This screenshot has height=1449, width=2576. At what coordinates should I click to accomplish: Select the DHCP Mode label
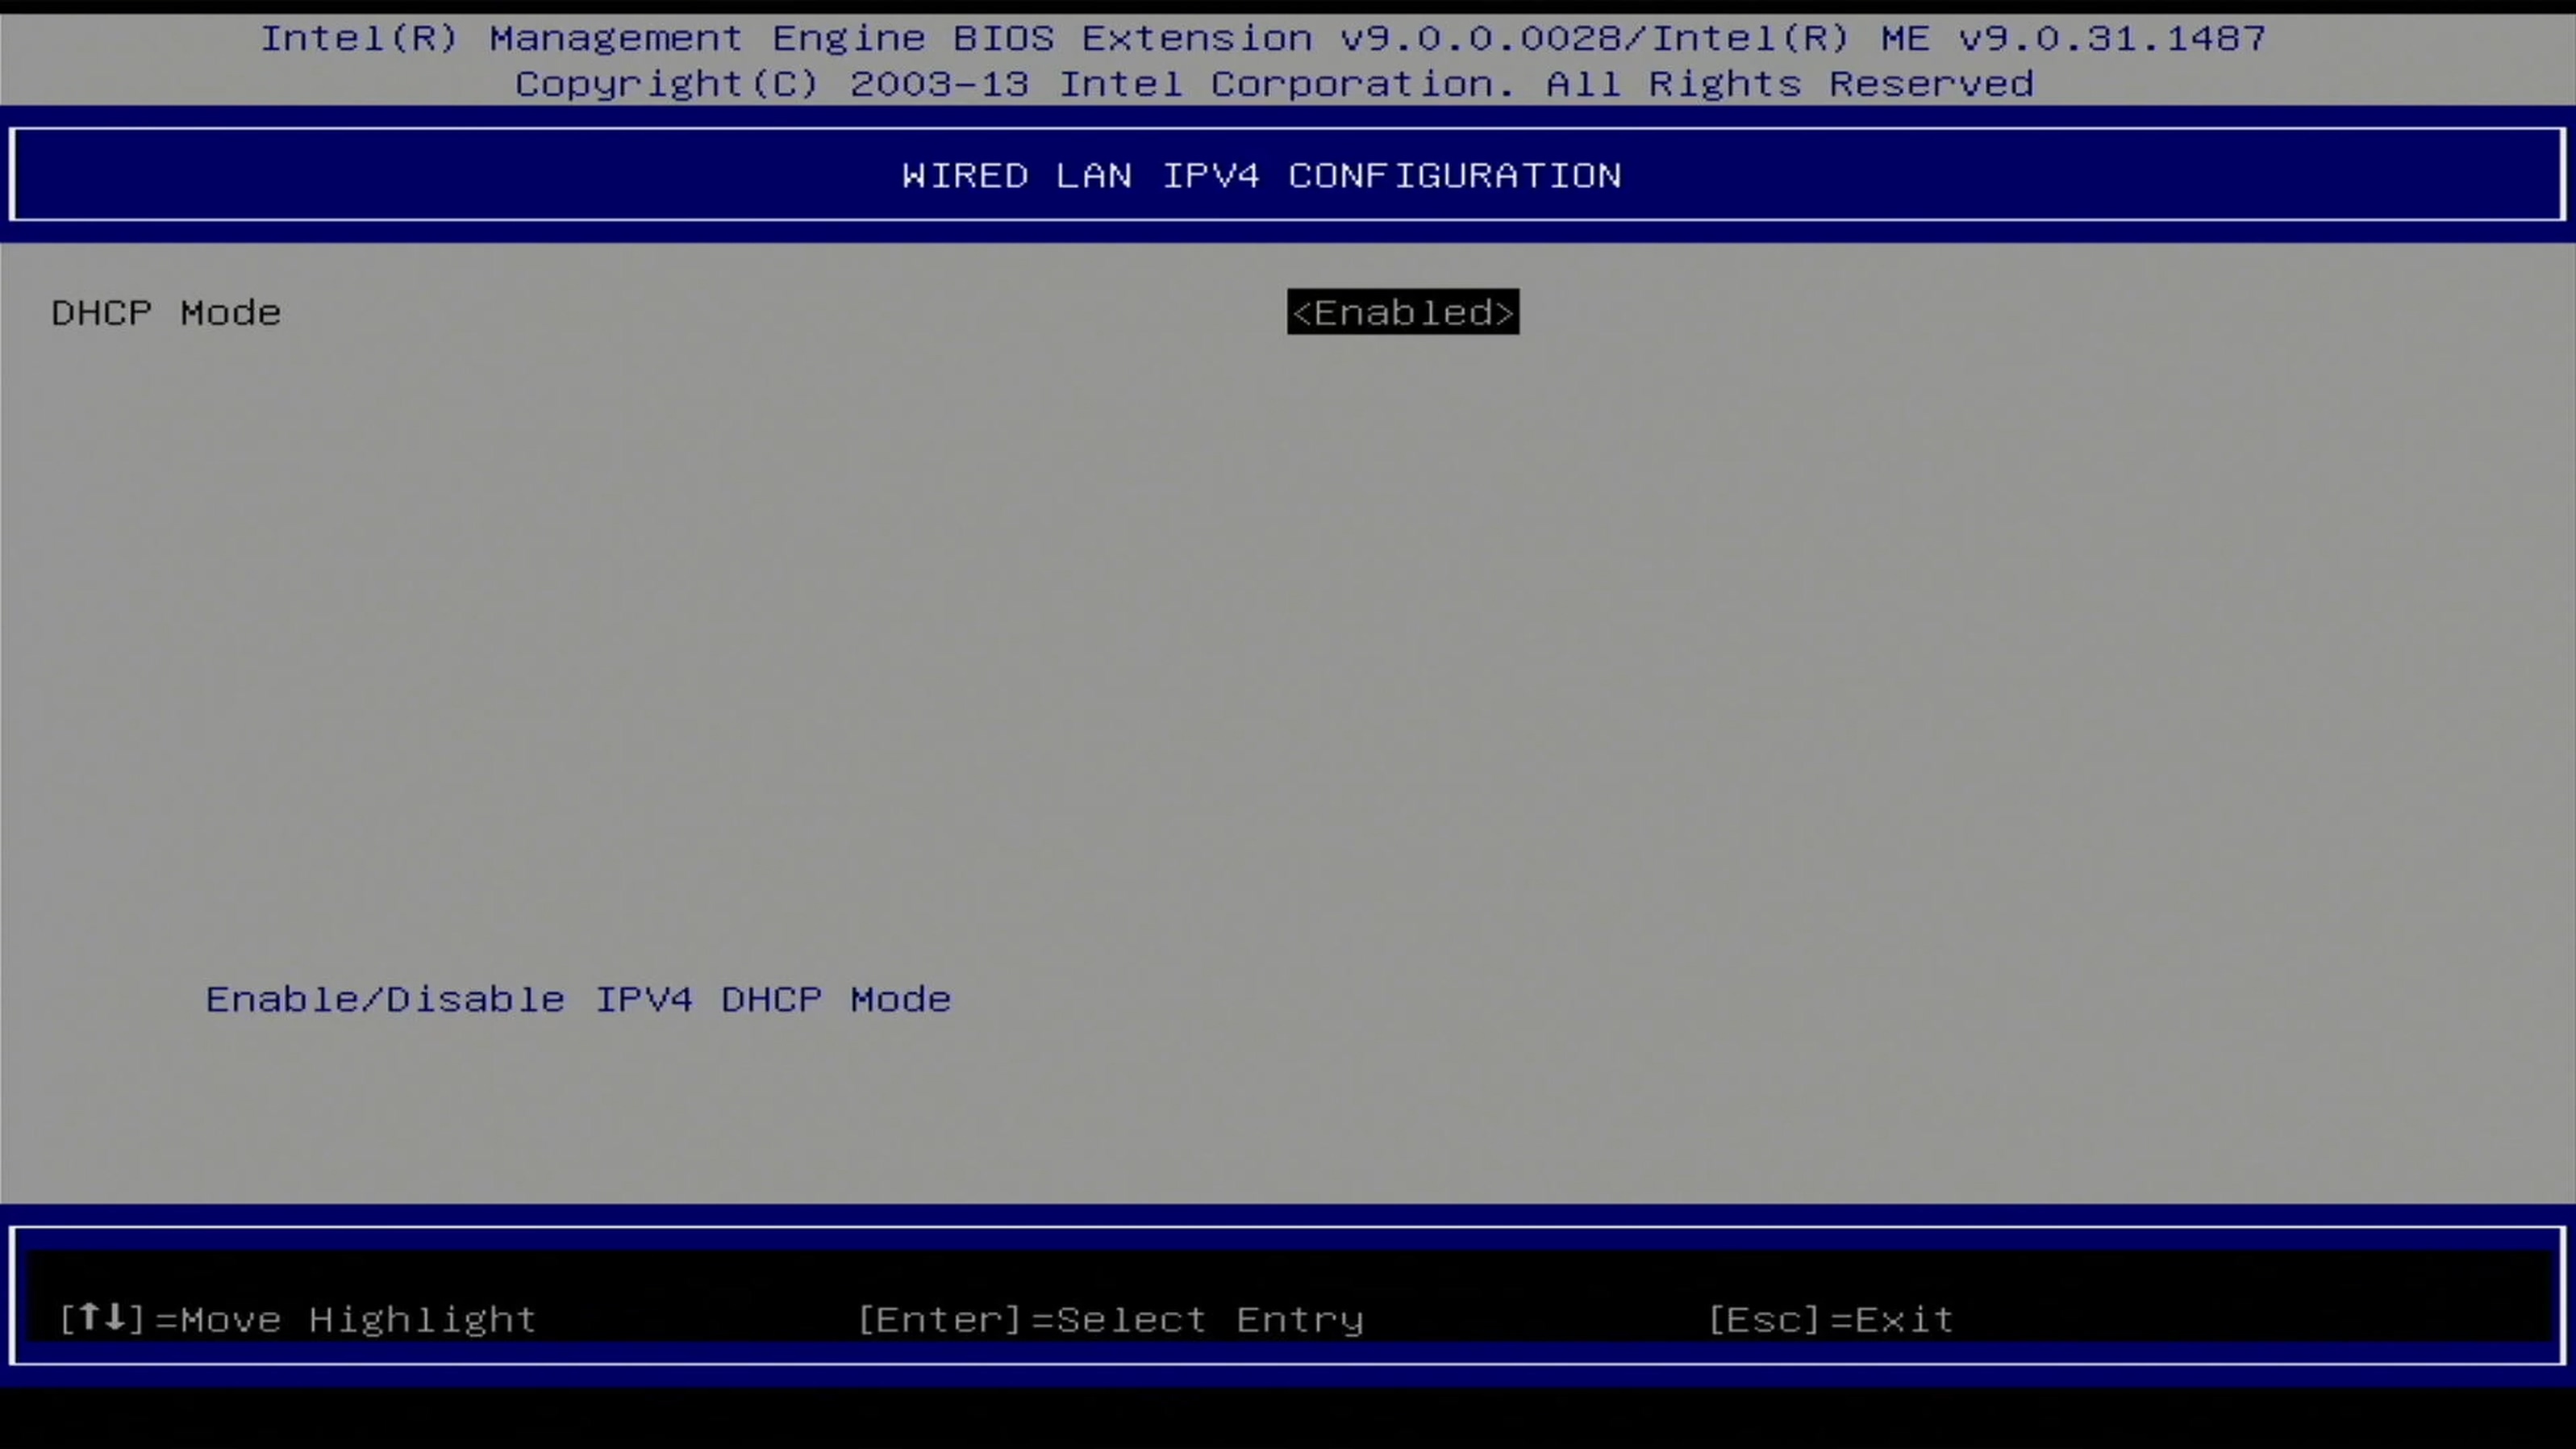coord(166,313)
